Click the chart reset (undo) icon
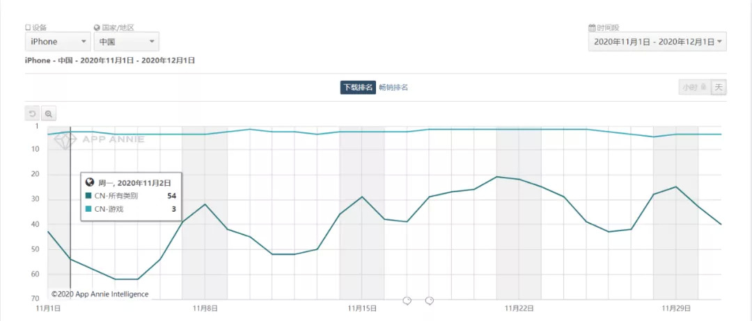752x321 pixels. click(x=33, y=113)
